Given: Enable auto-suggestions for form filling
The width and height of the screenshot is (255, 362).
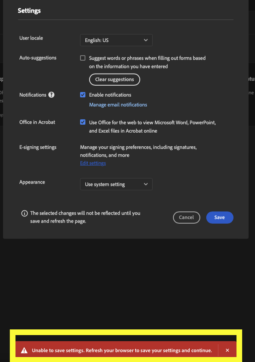Looking at the screenshot, I should pos(82,58).
